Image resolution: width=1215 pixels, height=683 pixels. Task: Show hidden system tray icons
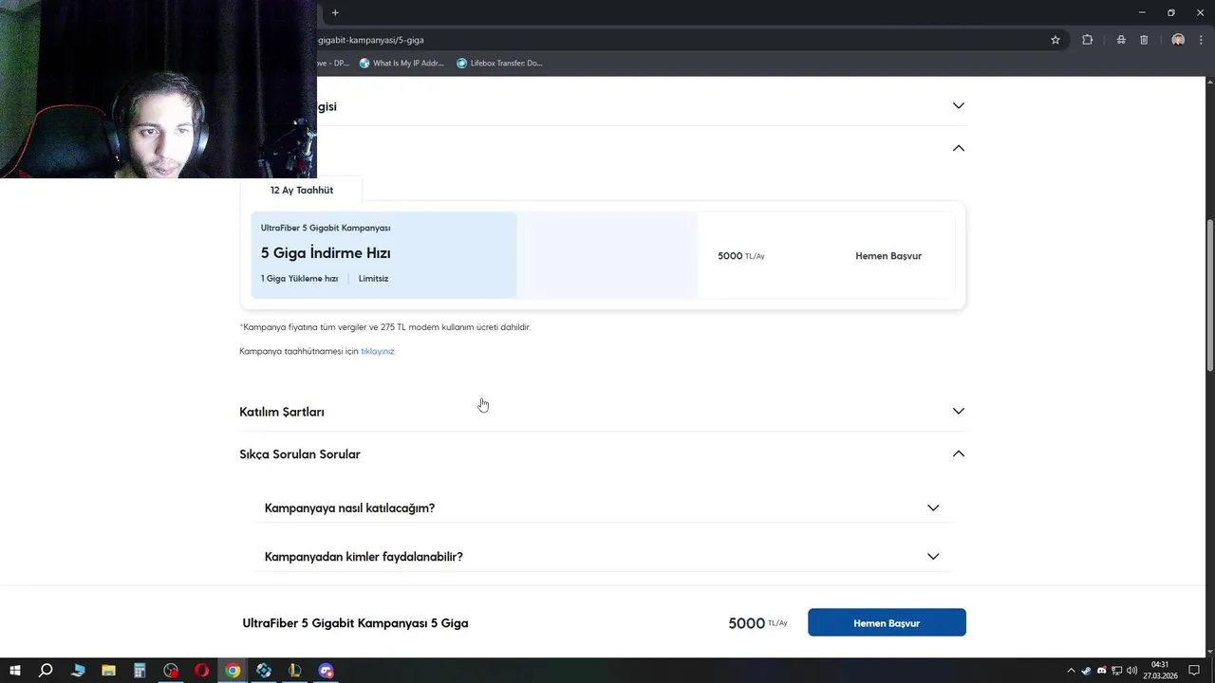[x=1072, y=671]
